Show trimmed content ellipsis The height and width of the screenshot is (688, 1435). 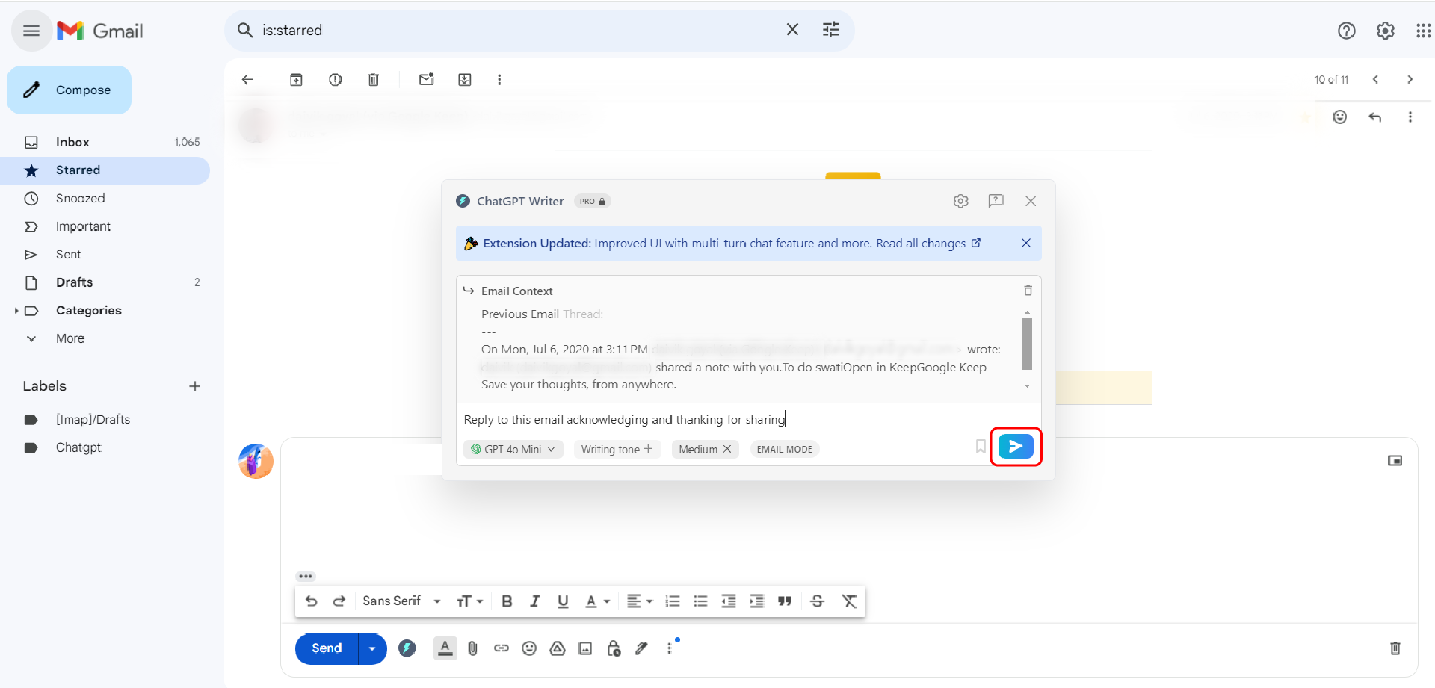(306, 577)
